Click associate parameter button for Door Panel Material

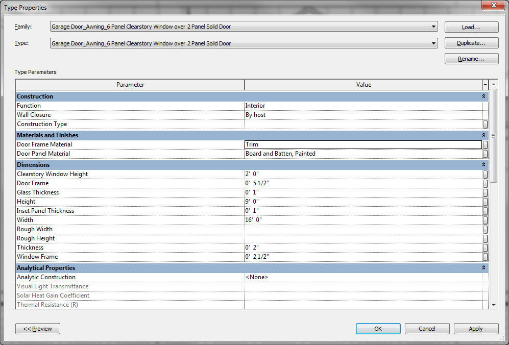(485, 154)
